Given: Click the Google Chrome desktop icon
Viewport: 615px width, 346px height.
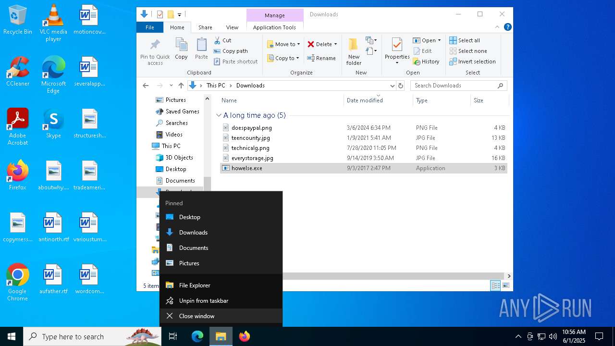Looking at the screenshot, I should 18,282.
